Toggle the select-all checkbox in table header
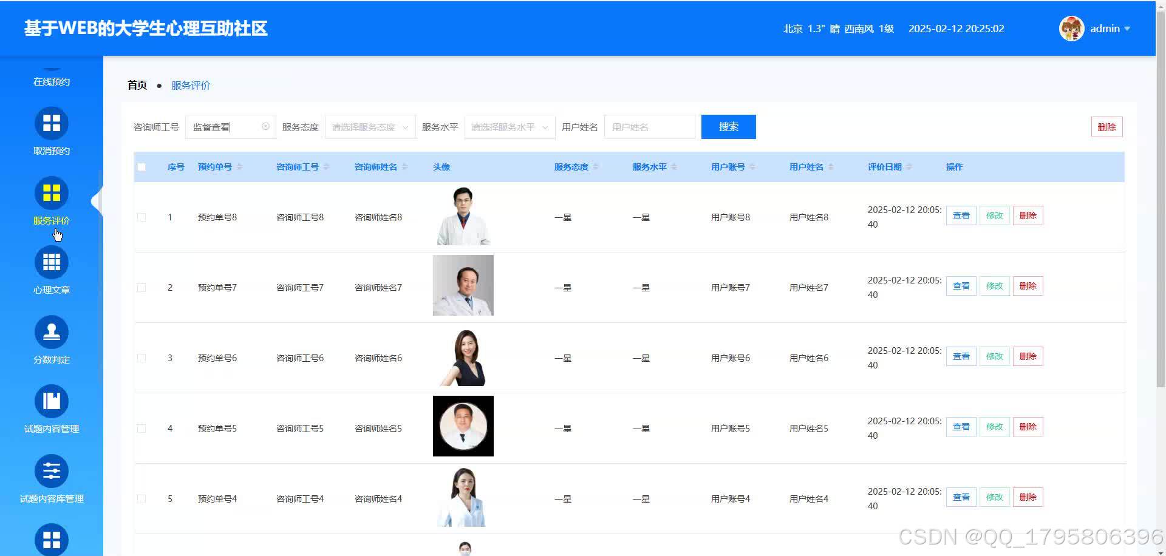 (x=141, y=167)
